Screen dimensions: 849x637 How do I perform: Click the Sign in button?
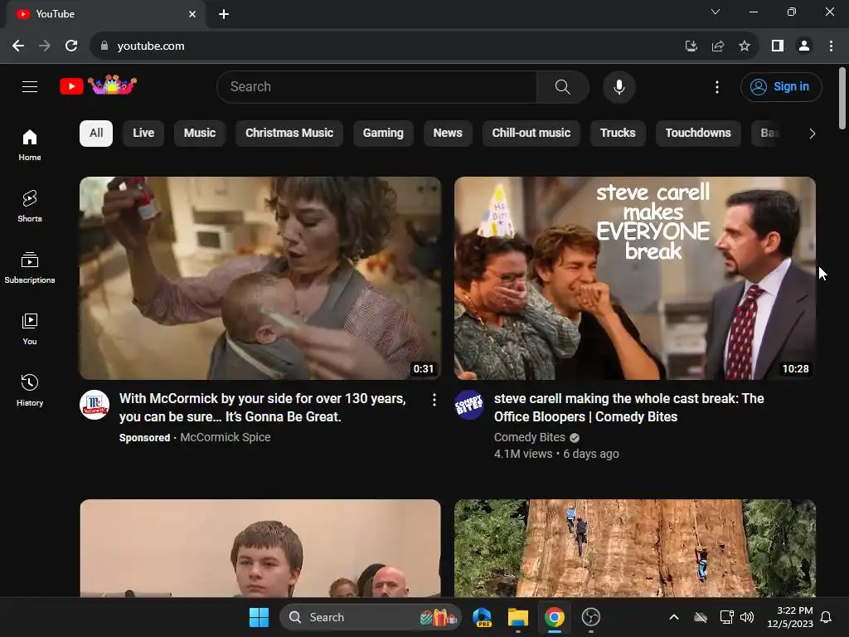781,86
